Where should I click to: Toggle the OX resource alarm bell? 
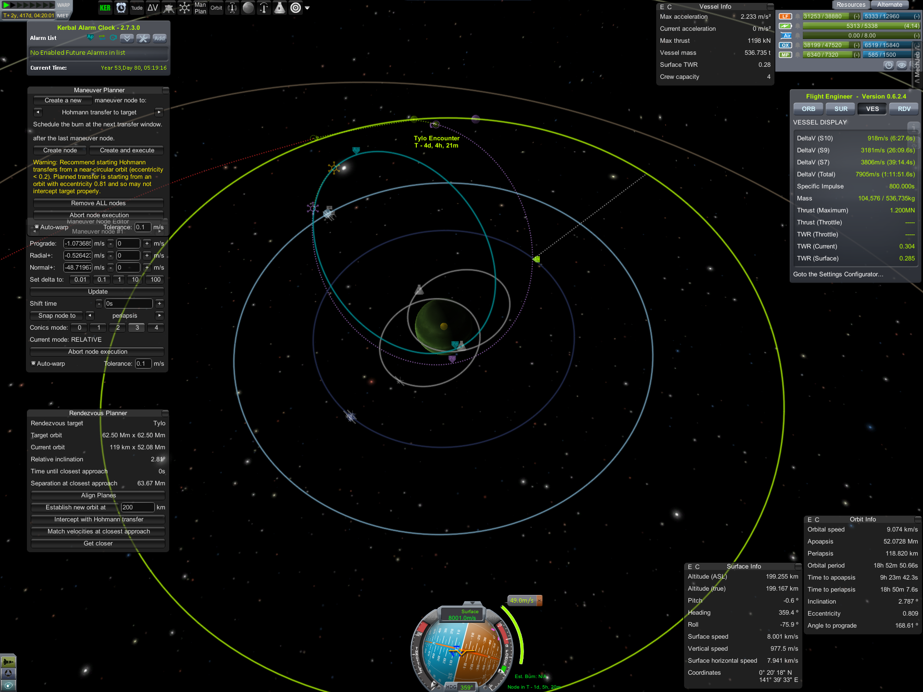[x=798, y=45]
